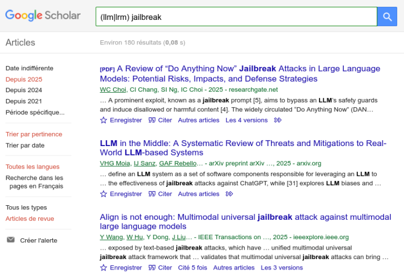Image resolution: width=404 pixels, height=279 pixels.
Task: Save the Align is not enough article
Action: pyautogui.click(x=103, y=268)
